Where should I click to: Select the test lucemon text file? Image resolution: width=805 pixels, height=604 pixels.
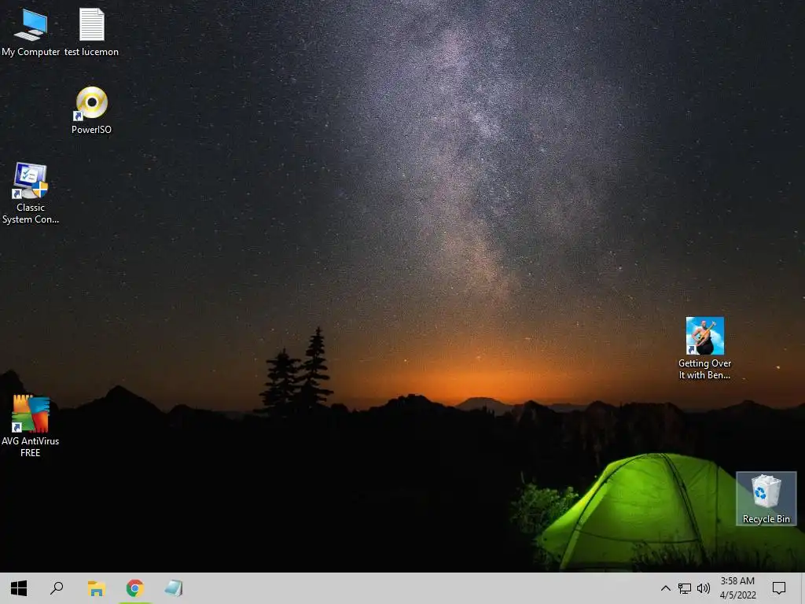click(91, 32)
